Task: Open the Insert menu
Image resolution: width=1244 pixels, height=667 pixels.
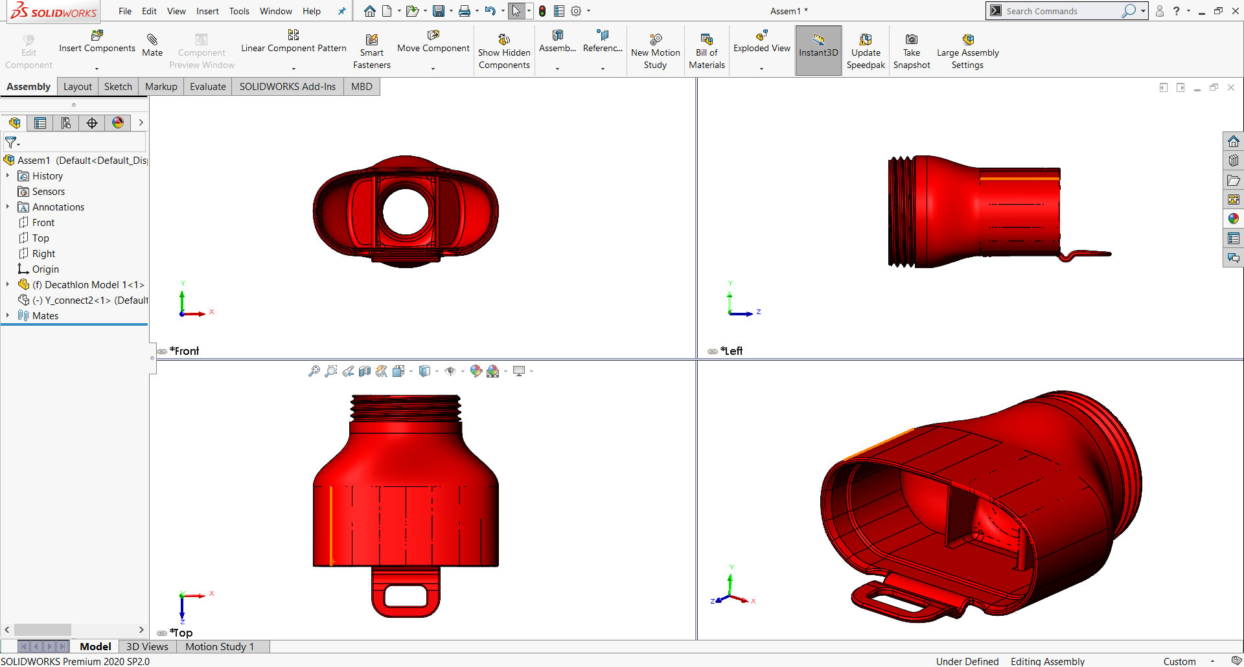Action: 207,11
